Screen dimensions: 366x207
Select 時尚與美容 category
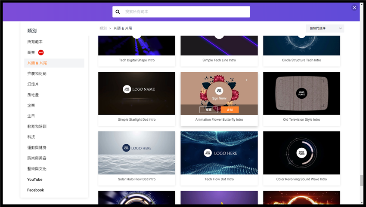tap(37, 158)
